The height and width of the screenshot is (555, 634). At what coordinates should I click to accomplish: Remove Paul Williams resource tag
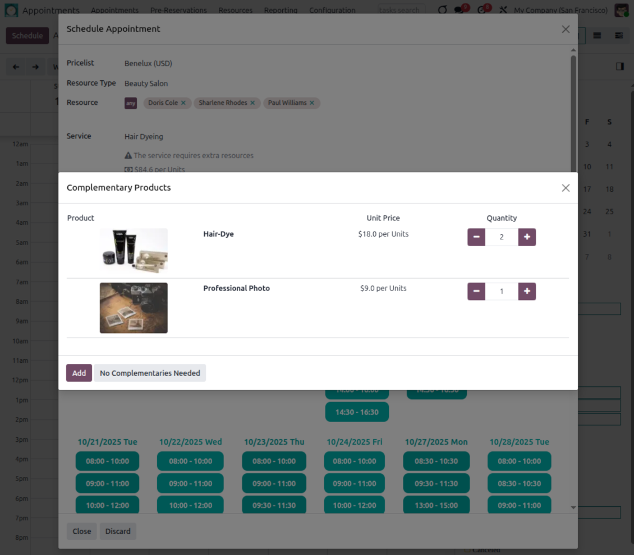(x=312, y=103)
